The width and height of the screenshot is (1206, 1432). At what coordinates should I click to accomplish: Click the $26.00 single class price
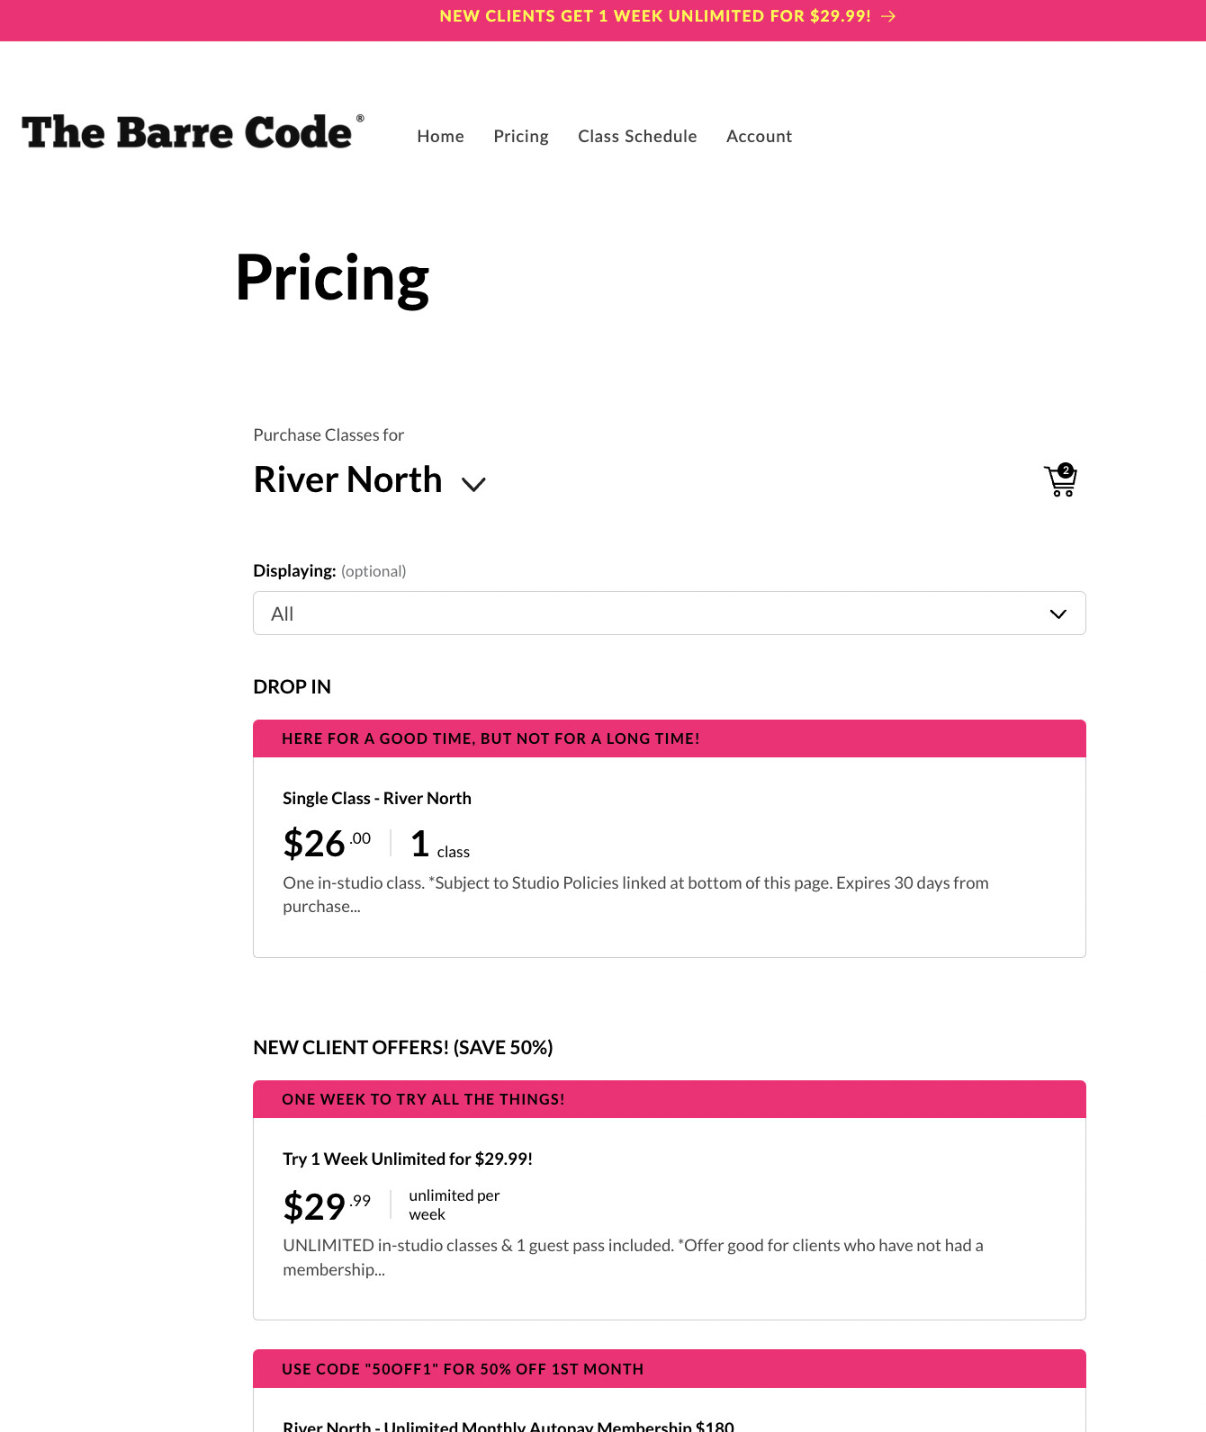point(327,844)
